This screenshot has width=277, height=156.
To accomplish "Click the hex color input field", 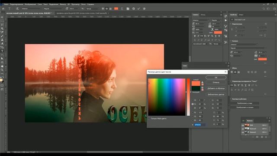I will click(x=200, y=125).
